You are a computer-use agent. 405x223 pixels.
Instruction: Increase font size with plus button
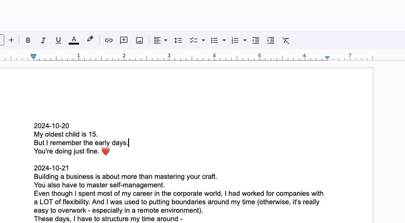pos(11,40)
